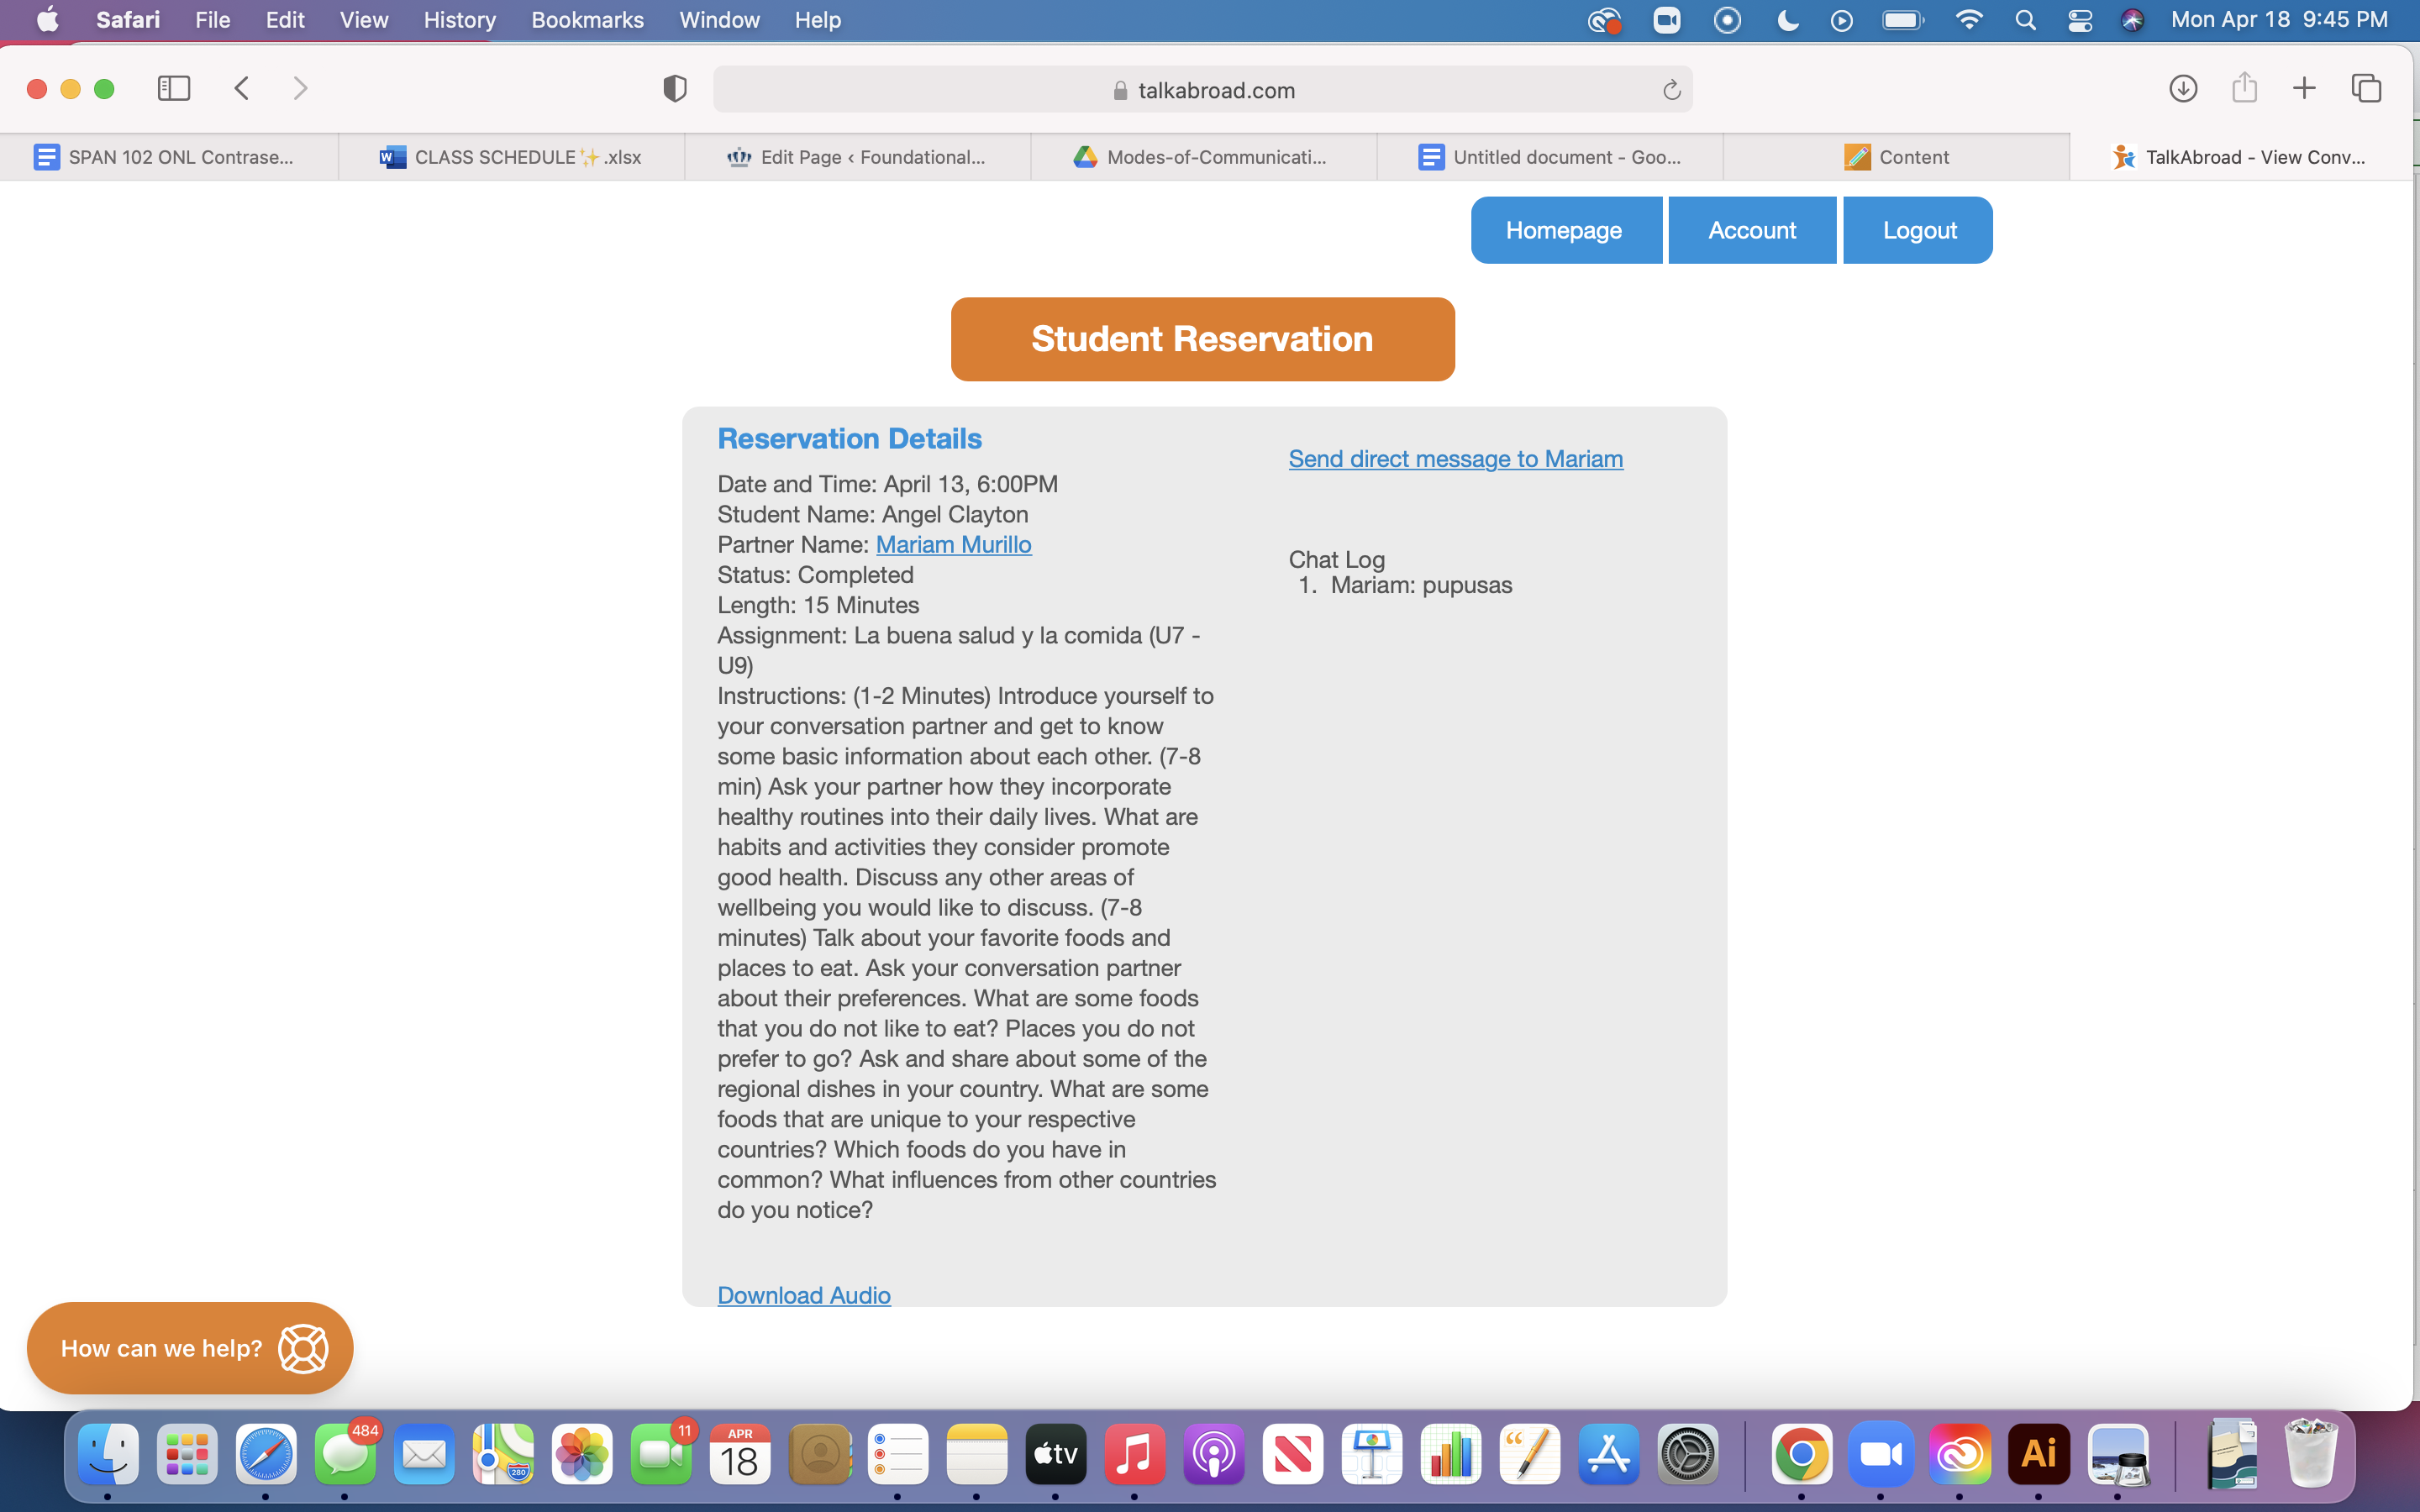The width and height of the screenshot is (2420, 1512).
Task: Open the History menu
Action: [459, 20]
